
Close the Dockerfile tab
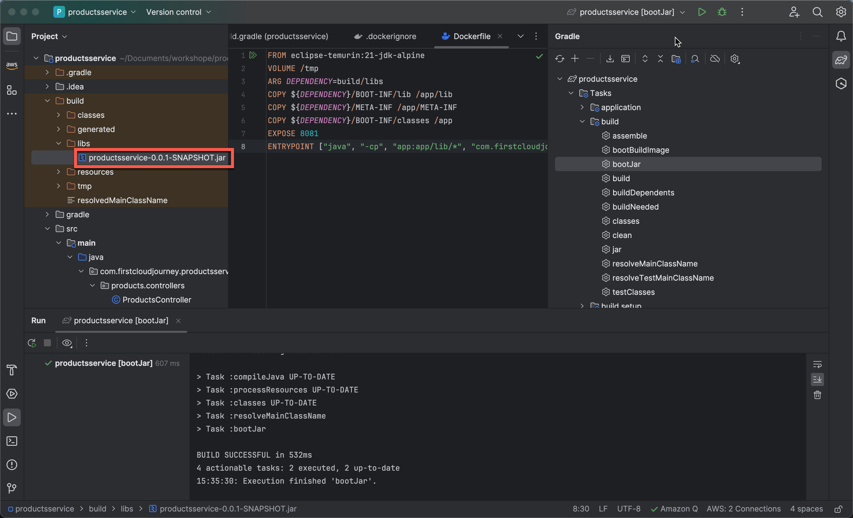tap(500, 36)
